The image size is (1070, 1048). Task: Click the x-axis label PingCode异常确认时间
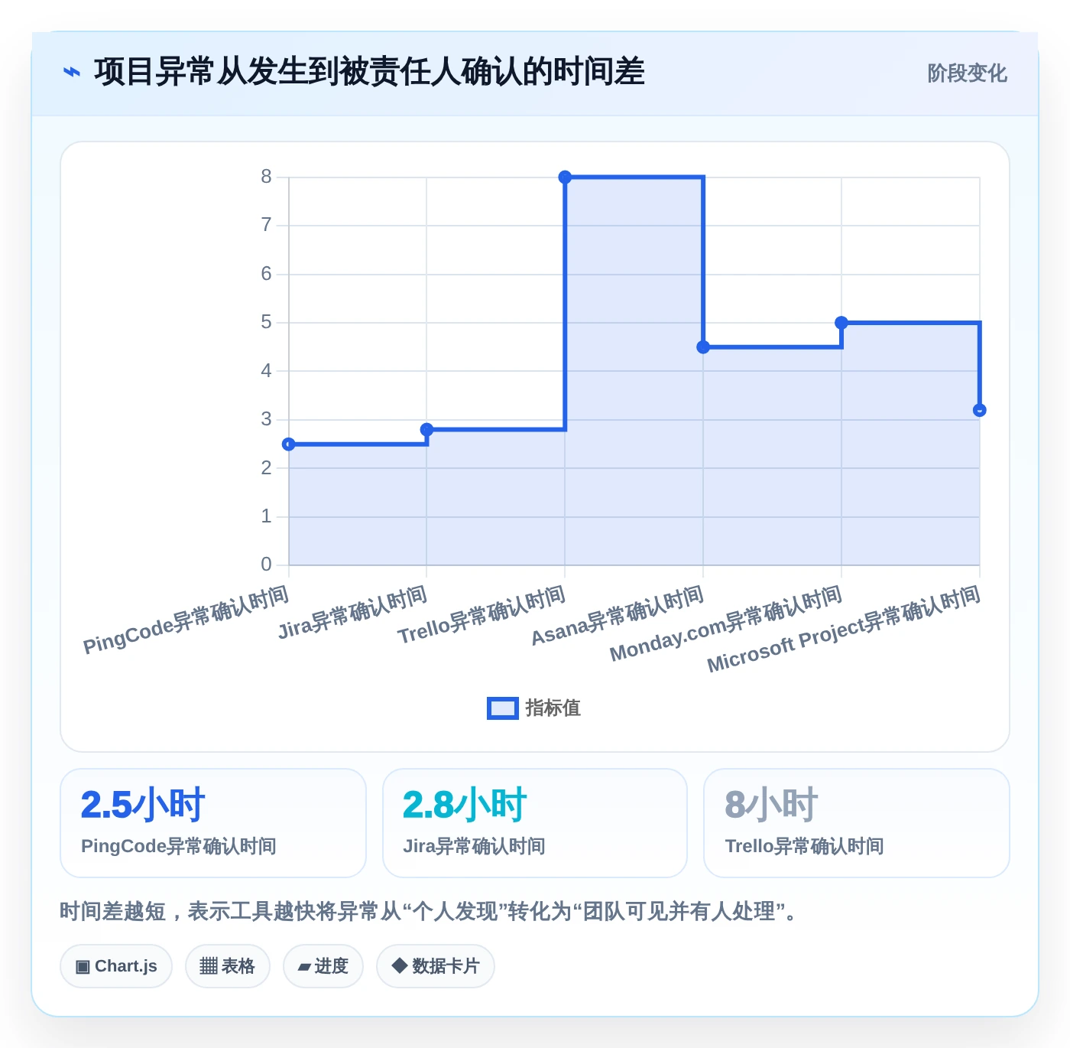(186, 620)
